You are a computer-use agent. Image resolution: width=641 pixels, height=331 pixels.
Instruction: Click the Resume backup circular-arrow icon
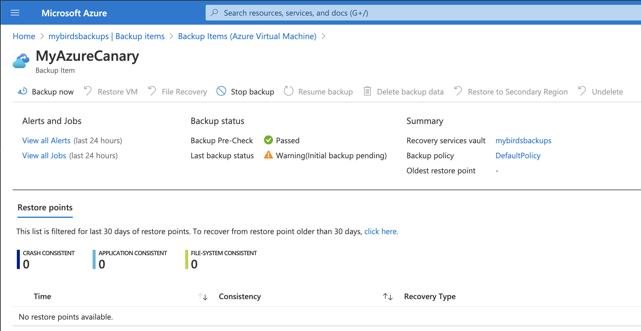[289, 91]
